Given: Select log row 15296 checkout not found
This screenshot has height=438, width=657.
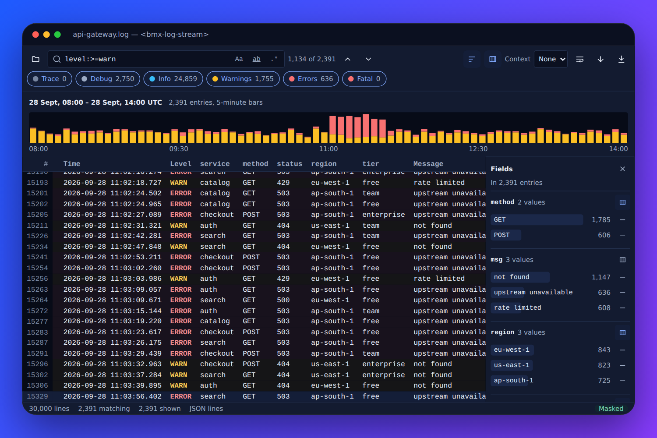Looking at the screenshot, I should 254,364.
